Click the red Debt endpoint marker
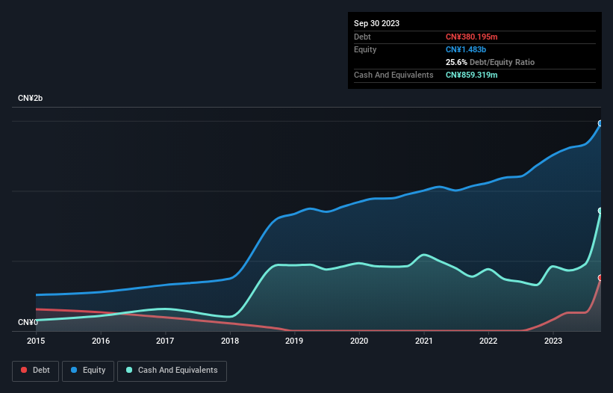This screenshot has height=393, width=613. 600,277
